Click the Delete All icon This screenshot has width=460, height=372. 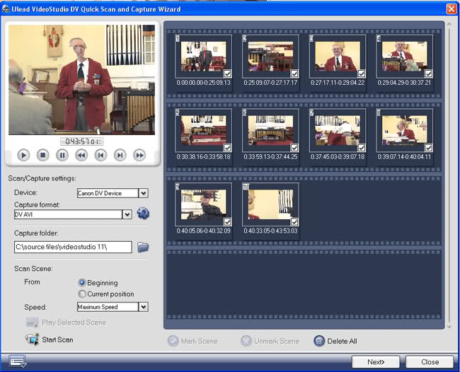pyautogui.click(x=319, y=341)
